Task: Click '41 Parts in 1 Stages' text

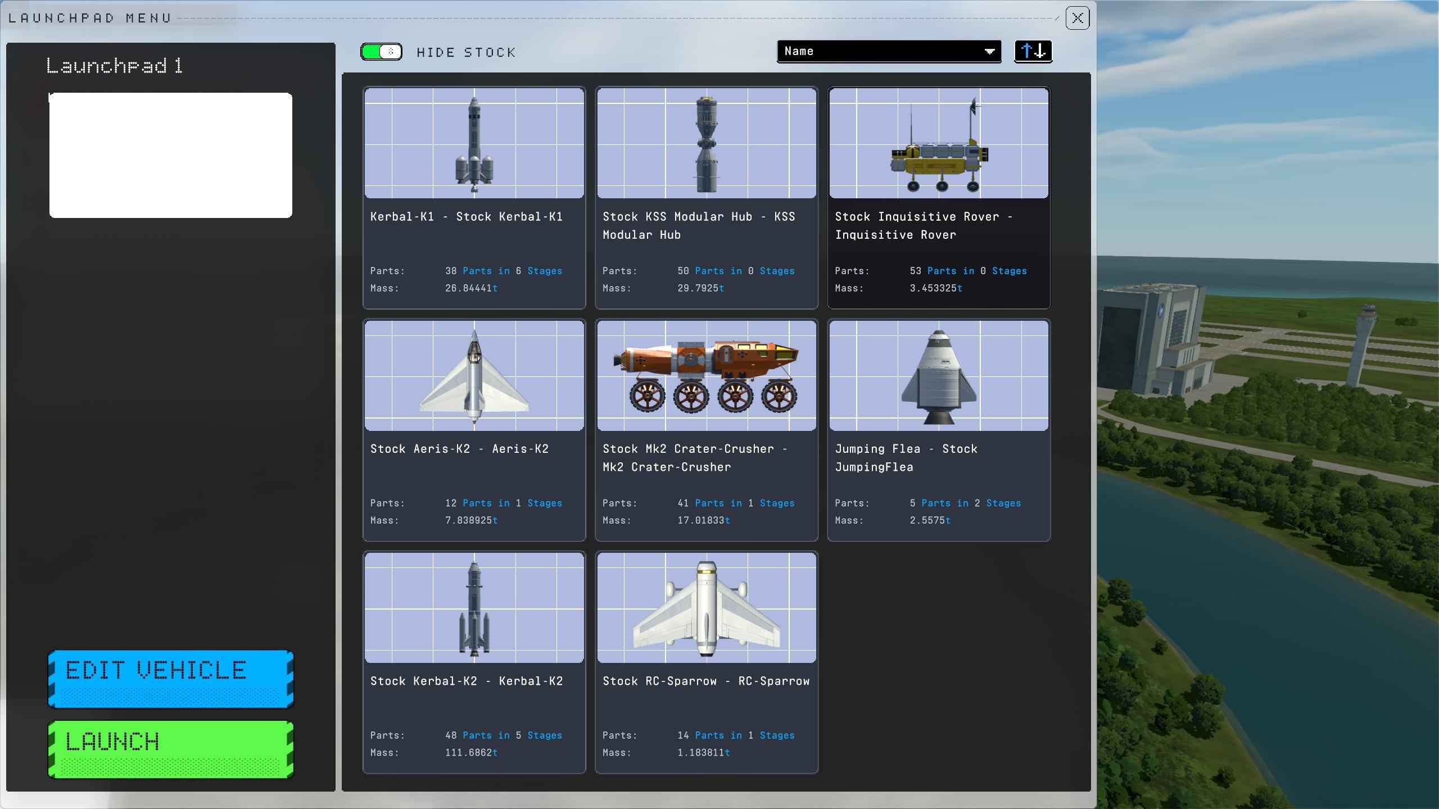Action: [x=736, y=503]
